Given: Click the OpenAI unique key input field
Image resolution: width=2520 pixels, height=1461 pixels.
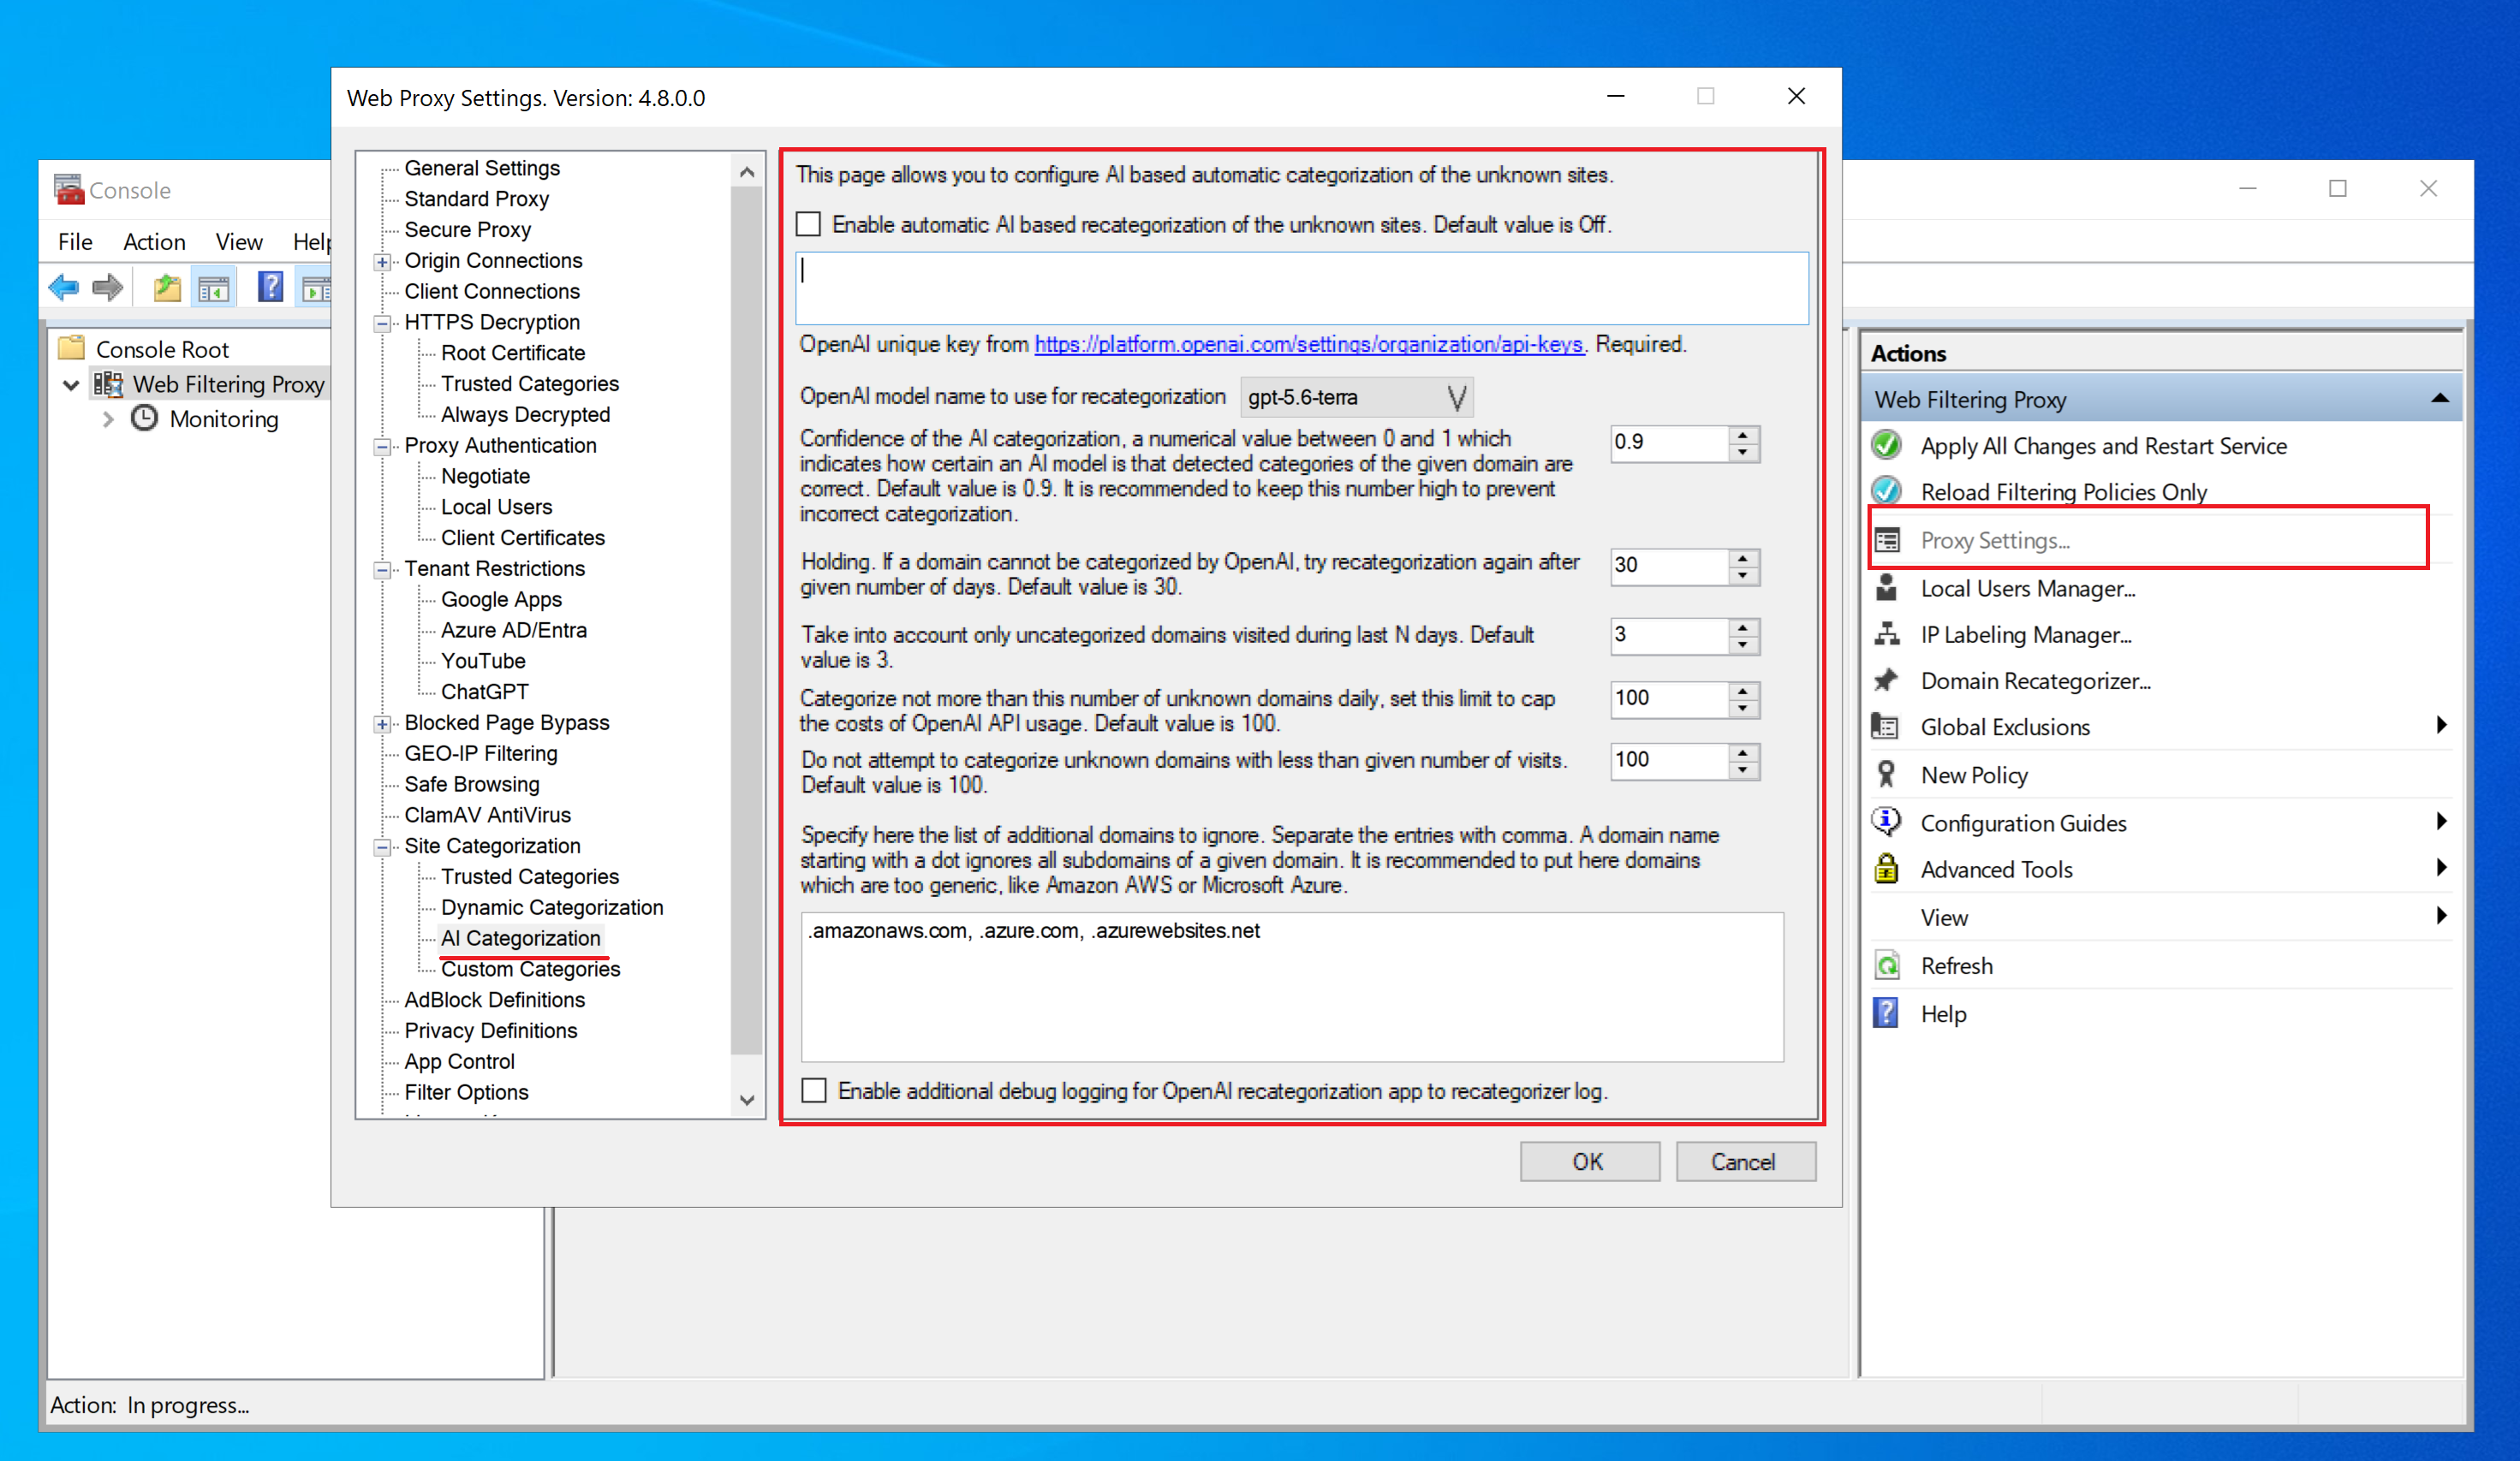Looking at the screenshot, I should pos(1302,288).
